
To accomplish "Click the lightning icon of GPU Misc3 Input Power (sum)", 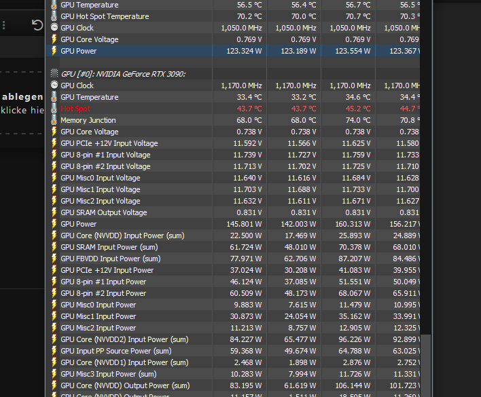I will click(54, 374).
